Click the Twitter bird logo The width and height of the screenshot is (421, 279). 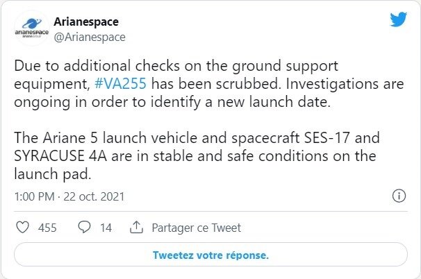click(397, 20)
